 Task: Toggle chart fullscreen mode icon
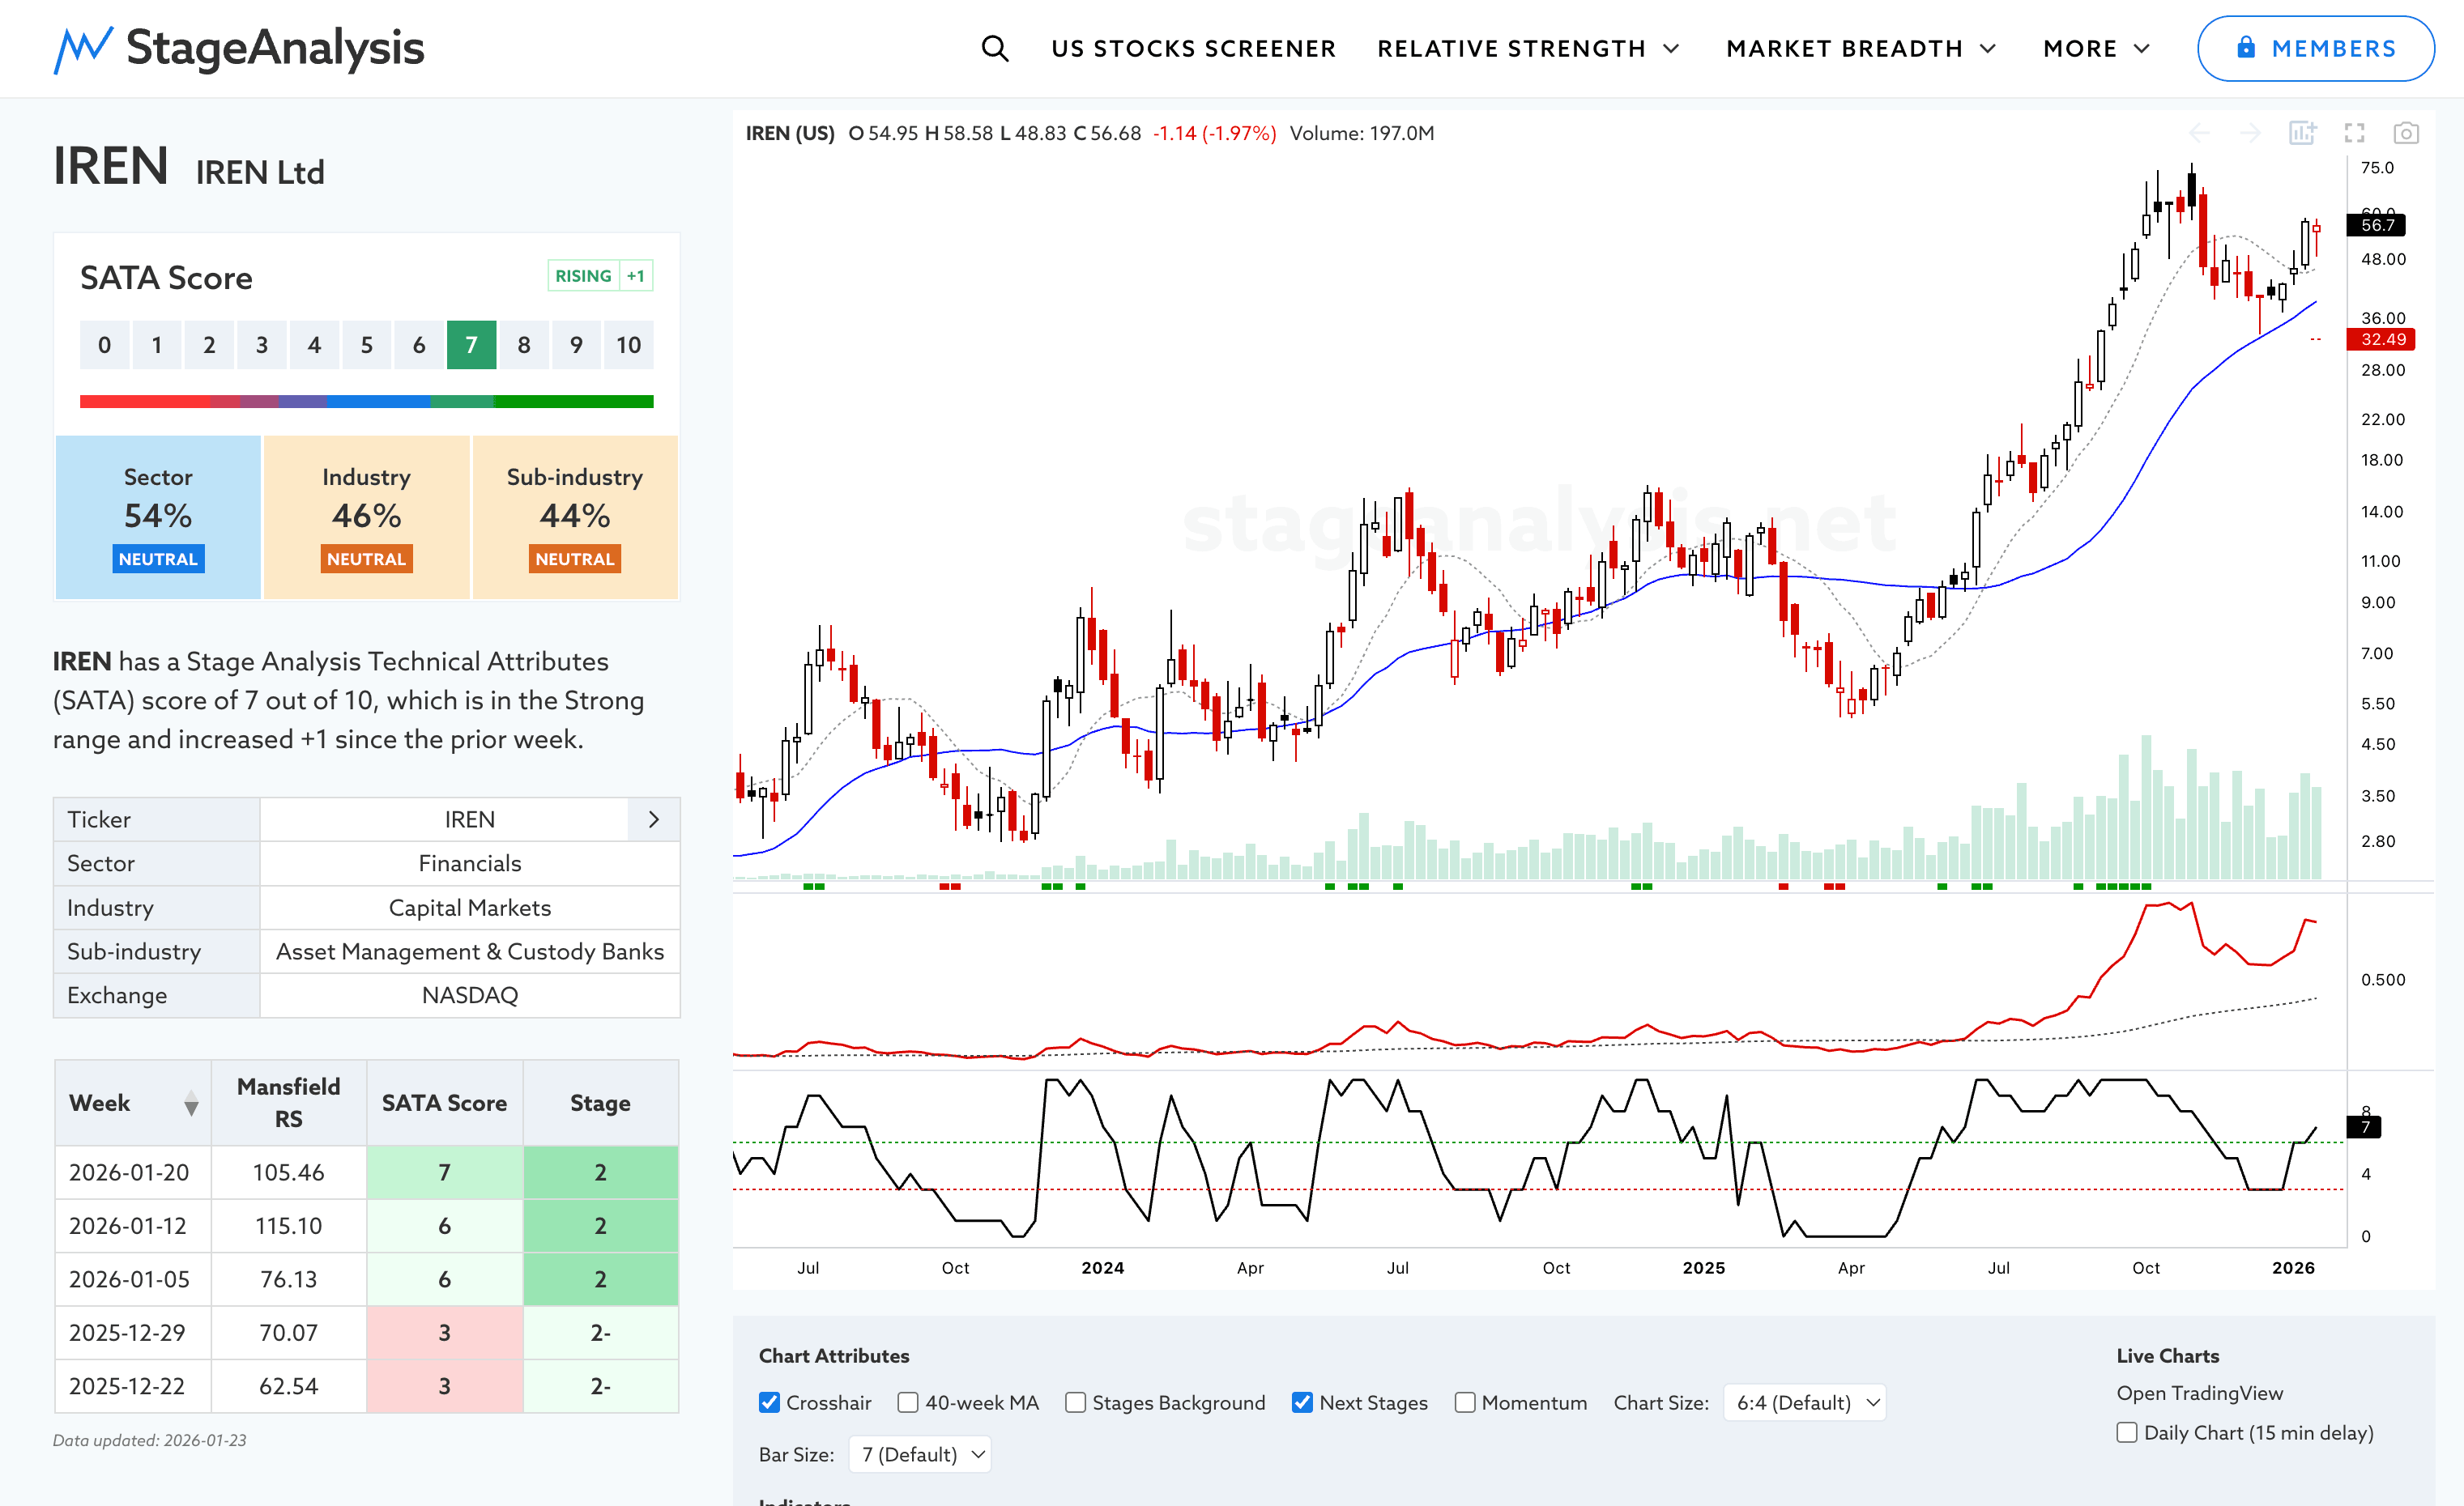2354,133
